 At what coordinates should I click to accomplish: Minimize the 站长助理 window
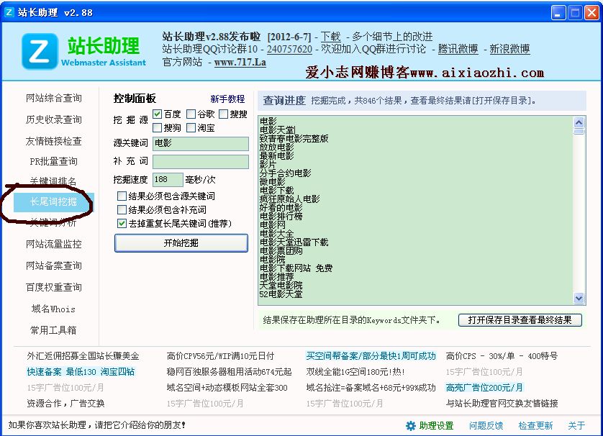coord(558,13)
